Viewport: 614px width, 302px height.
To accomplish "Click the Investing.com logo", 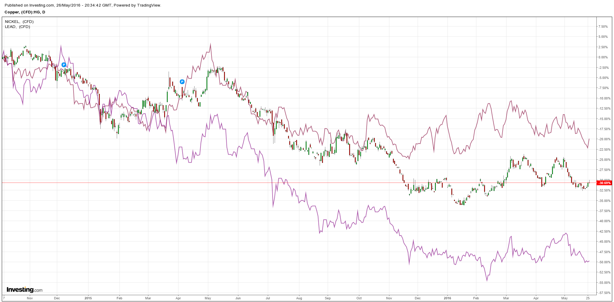I will coord(24,290).
